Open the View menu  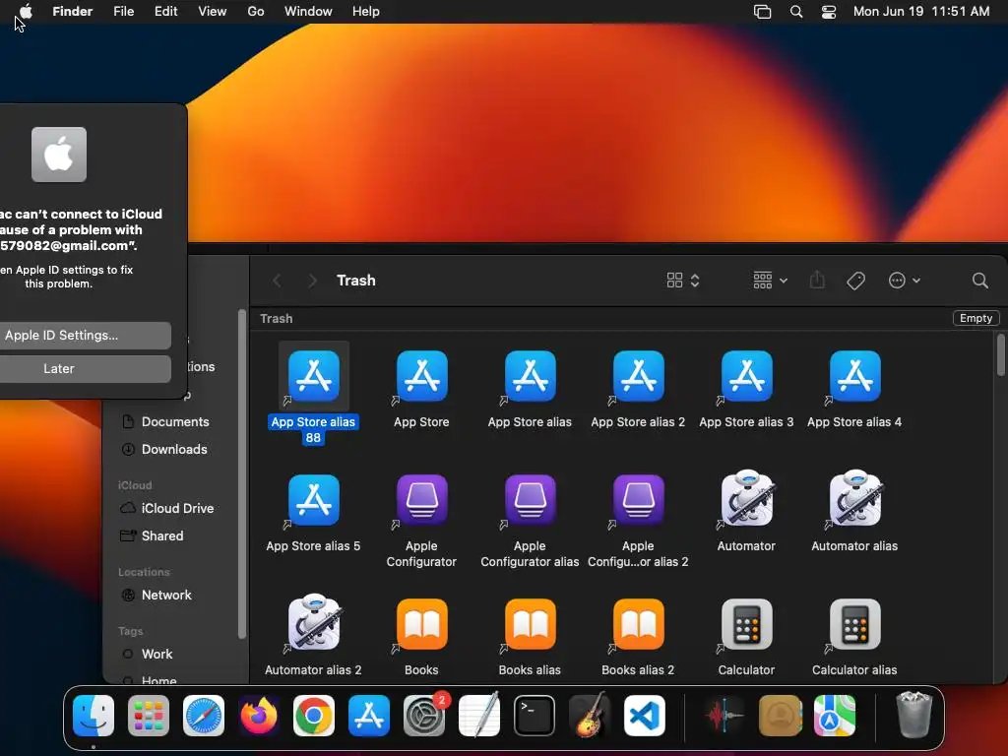point(213,12)
